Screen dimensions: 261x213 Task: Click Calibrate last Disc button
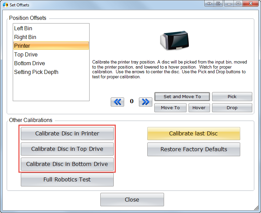pyautogui.click(x=194, y=133)
